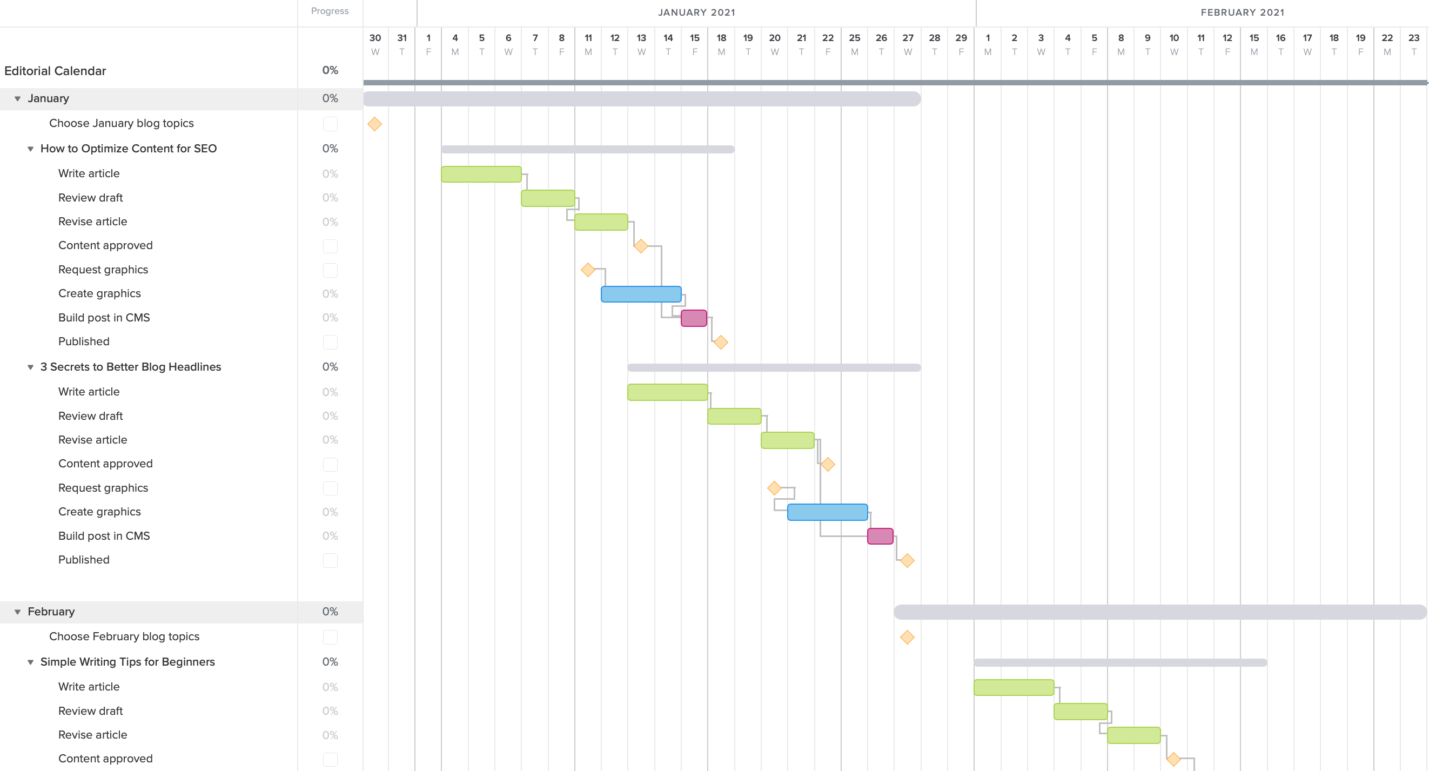Image resolution: width=1429 pixels, height=771 pixels.
Task: Collapse How to Optimize Content for SEO
Action: [x=30, y=149]
